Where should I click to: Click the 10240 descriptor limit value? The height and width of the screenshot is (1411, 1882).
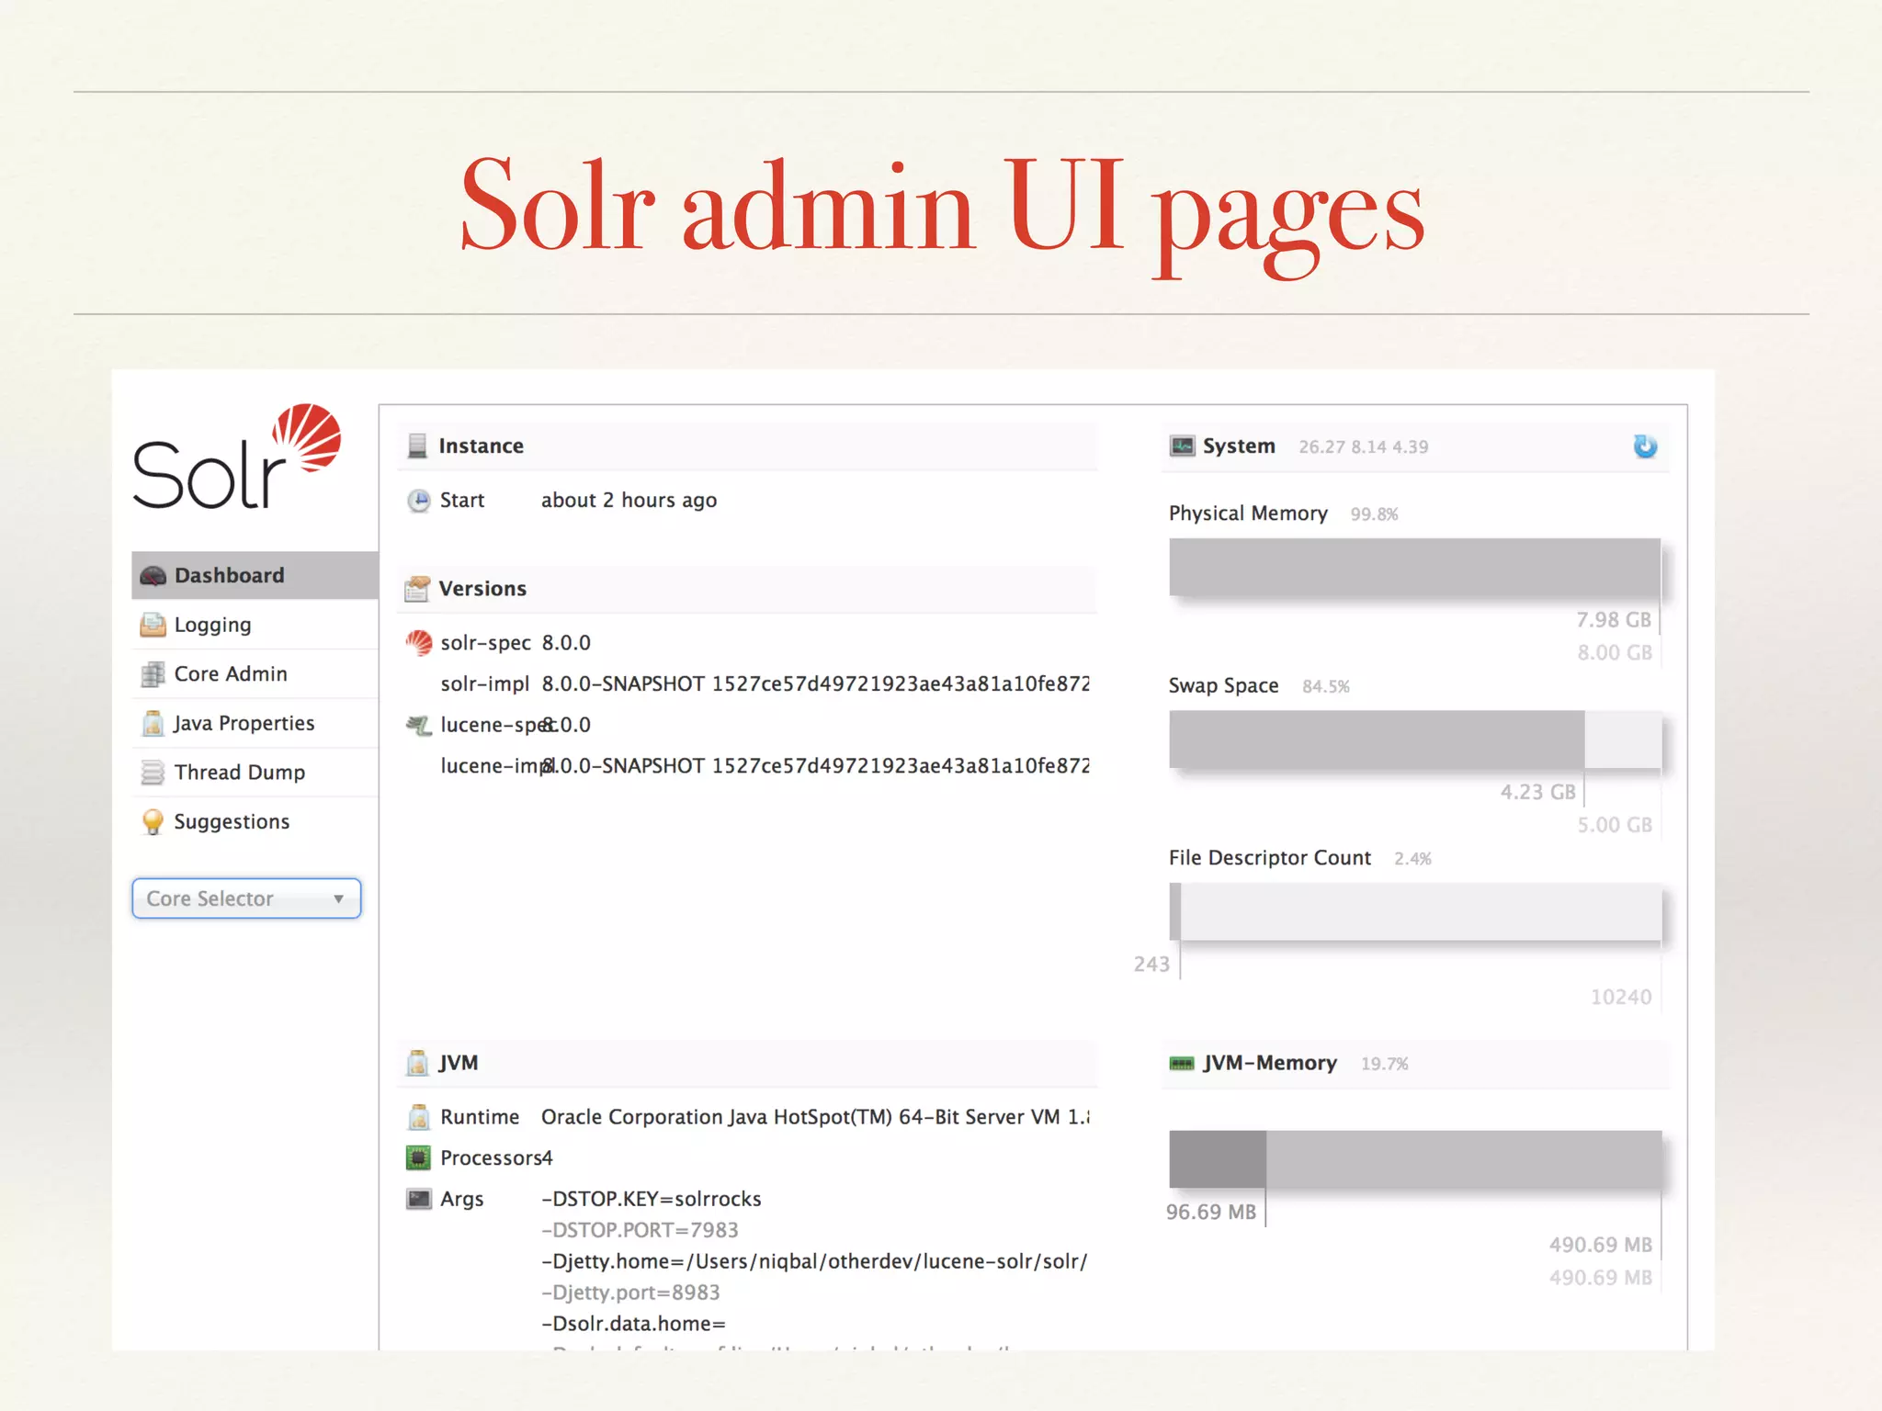coord(1621,998)
